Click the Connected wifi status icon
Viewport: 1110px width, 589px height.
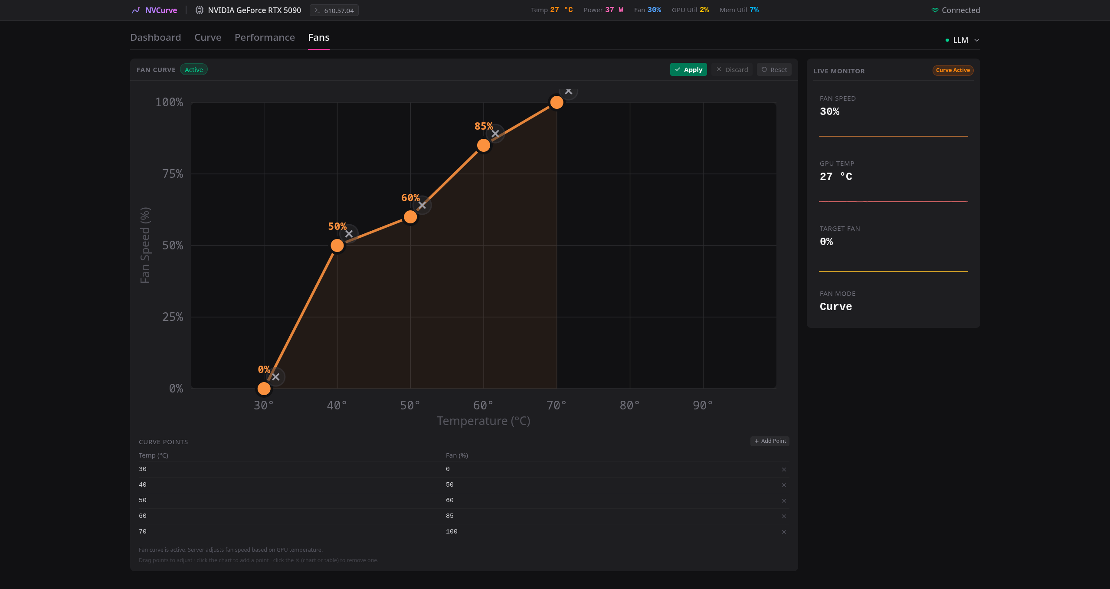(x=935, y=10)
